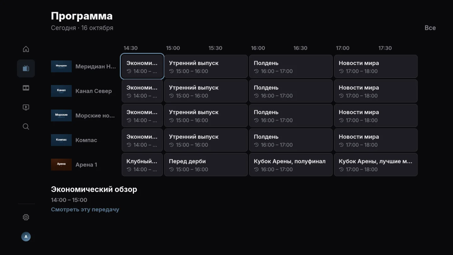
Task: Open Утренний выпуск on the Компас row
Action: [206, 140]
